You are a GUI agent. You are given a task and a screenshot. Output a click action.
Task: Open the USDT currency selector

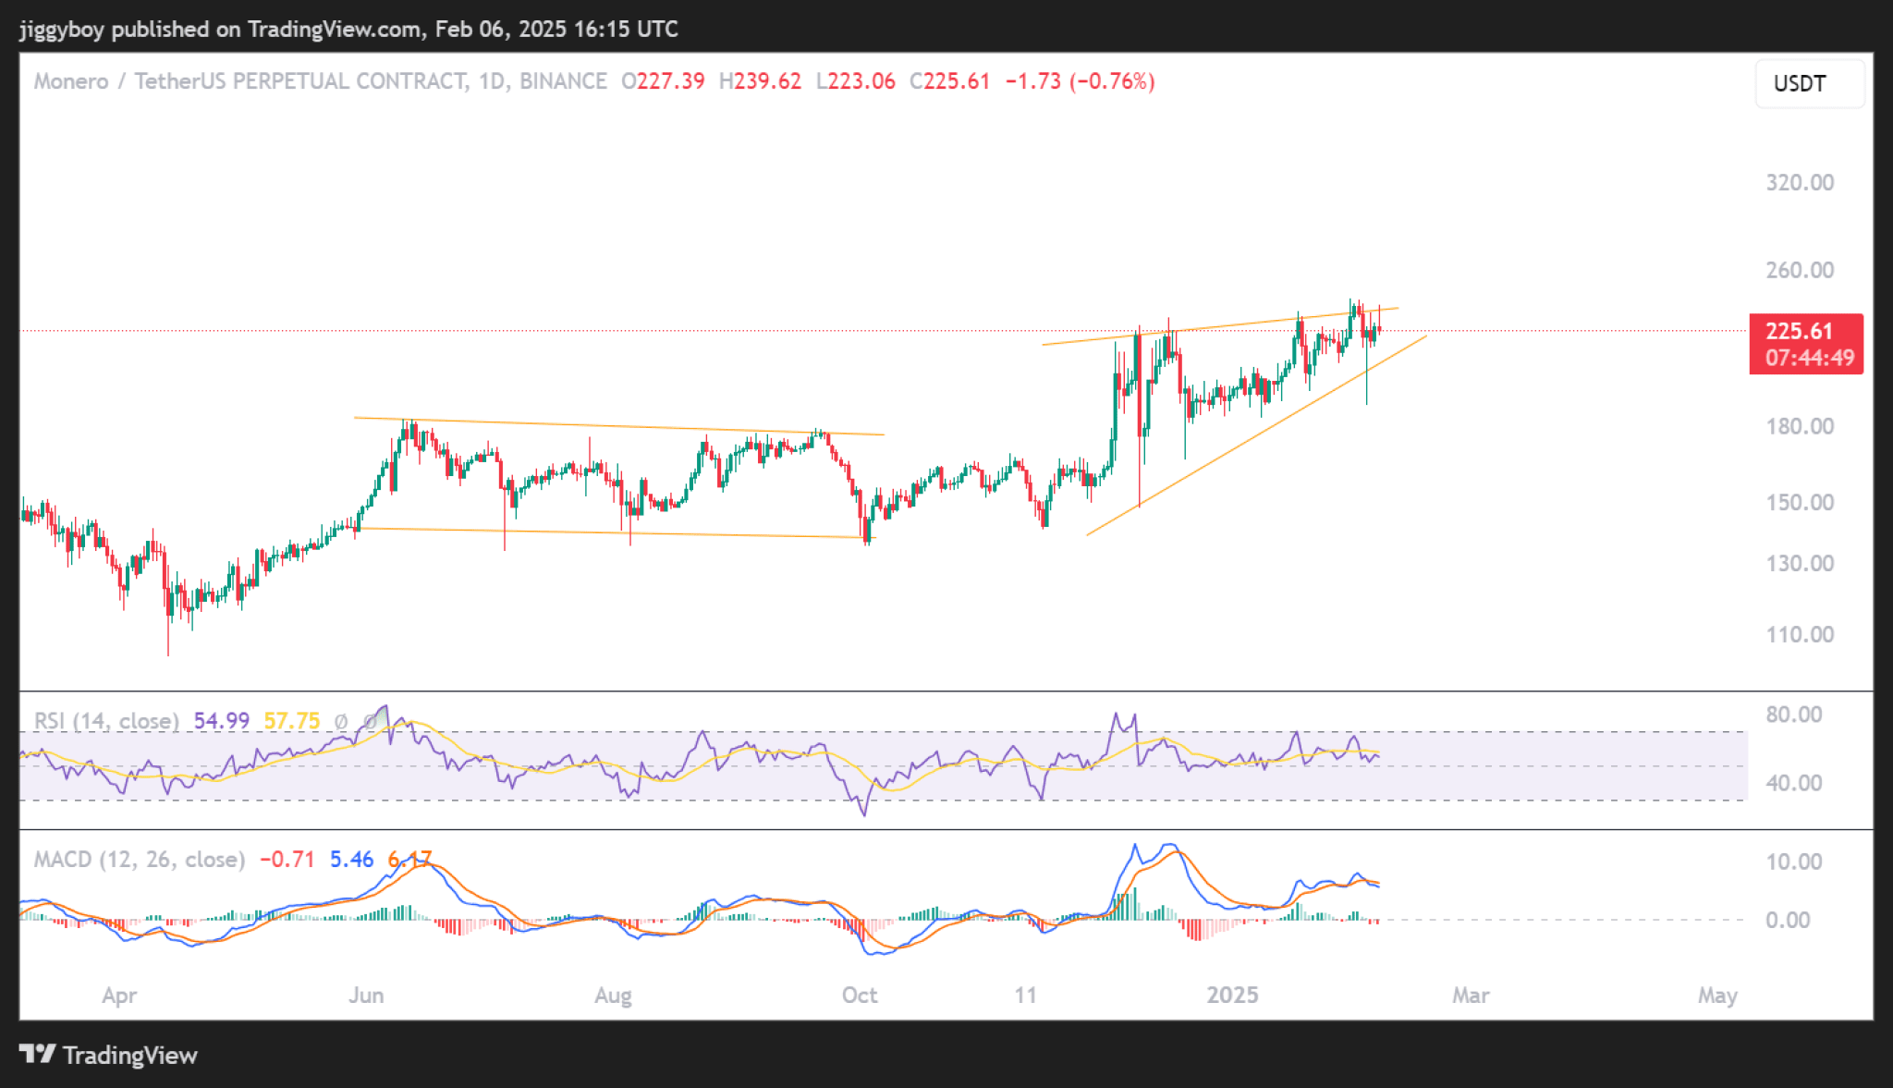1808,83
